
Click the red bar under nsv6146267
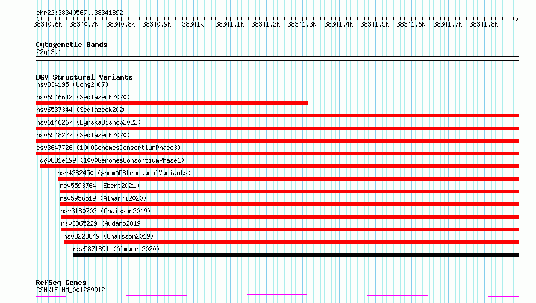coord(277,128)
